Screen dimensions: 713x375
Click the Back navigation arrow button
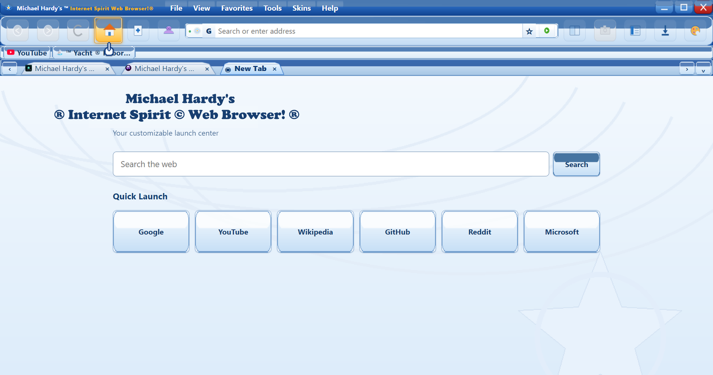point(18,31)
